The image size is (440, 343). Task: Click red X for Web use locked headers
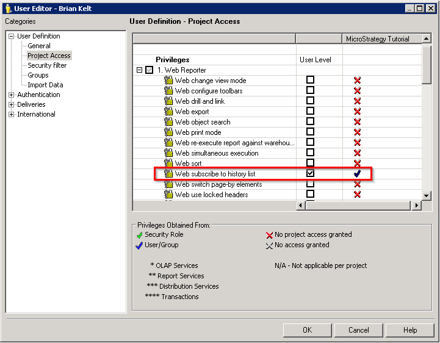click(357, 195)
